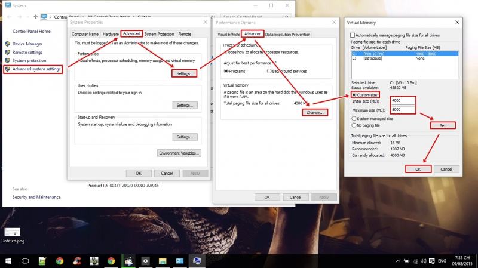The image size is (478, 268).
Task: Click the Set button in Virtual Memory
Action: point(443,125)
